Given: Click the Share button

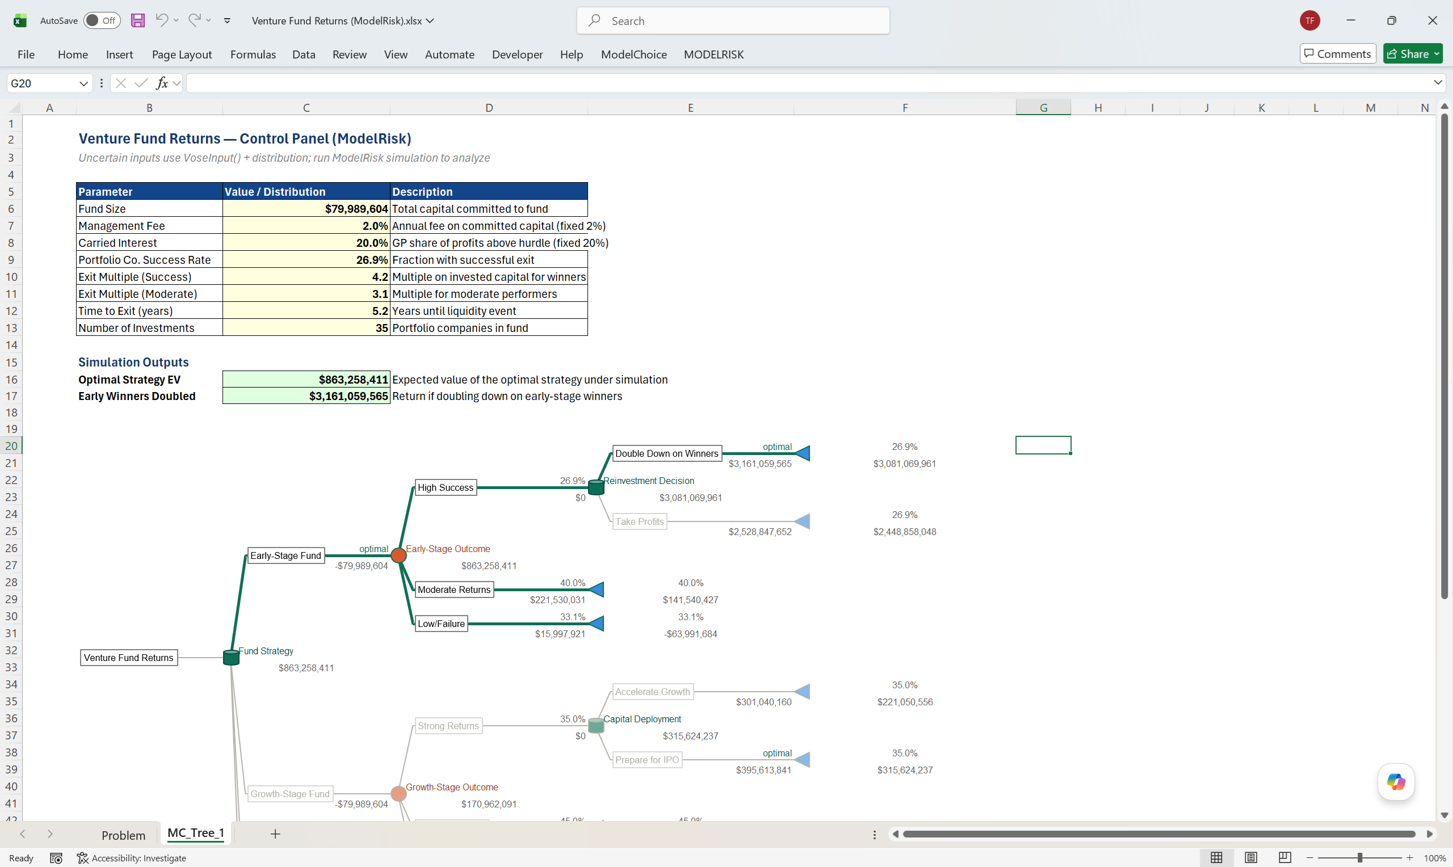Looking at the screenshot, I should point(1413,54).
